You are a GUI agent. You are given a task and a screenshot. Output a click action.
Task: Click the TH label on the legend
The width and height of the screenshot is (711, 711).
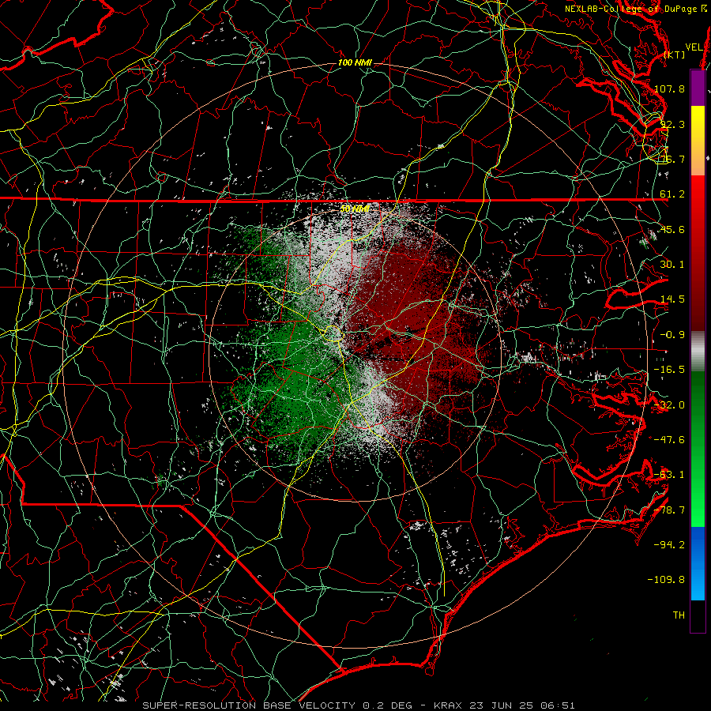[679, 615]
